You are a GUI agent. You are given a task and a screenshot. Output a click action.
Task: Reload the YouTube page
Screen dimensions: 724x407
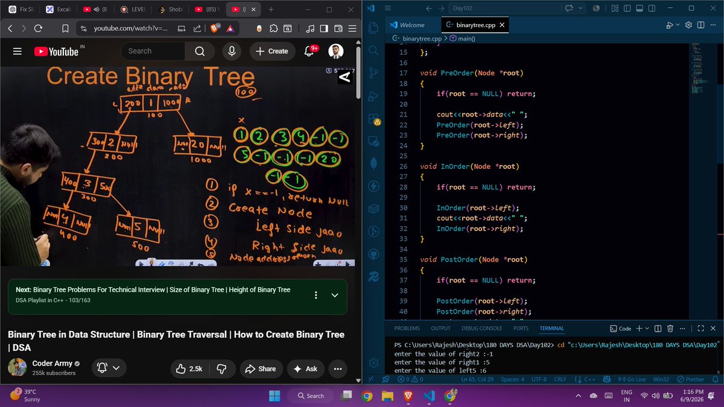(38, 28)
